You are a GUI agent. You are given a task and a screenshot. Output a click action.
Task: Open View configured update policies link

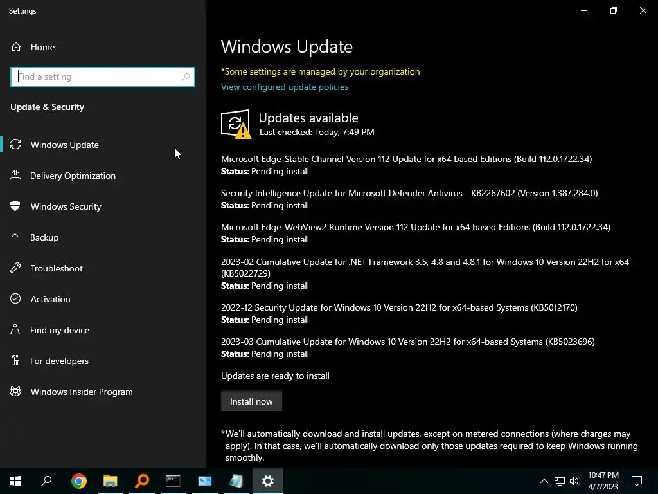[x=285, y=87]
